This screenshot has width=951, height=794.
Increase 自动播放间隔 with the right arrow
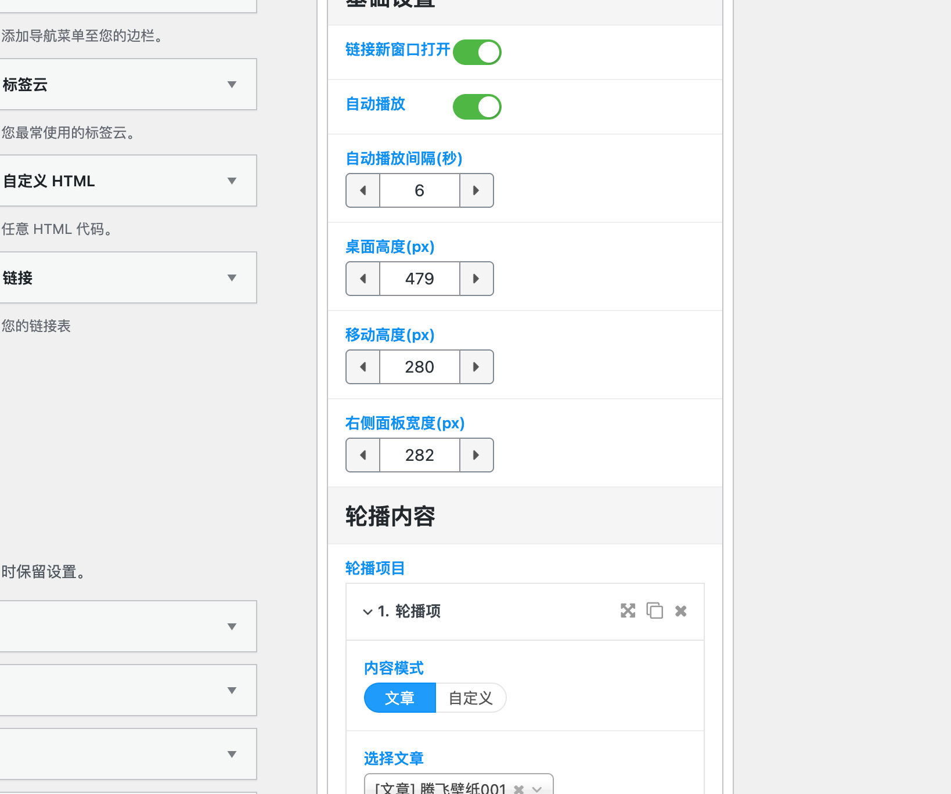tap(476, 190)
